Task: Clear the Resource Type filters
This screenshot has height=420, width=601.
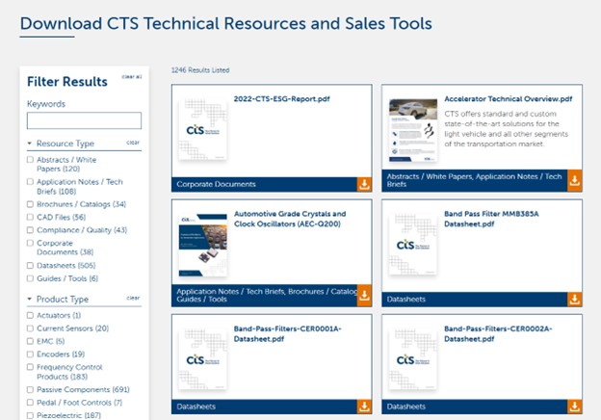Action: (133, 143)
